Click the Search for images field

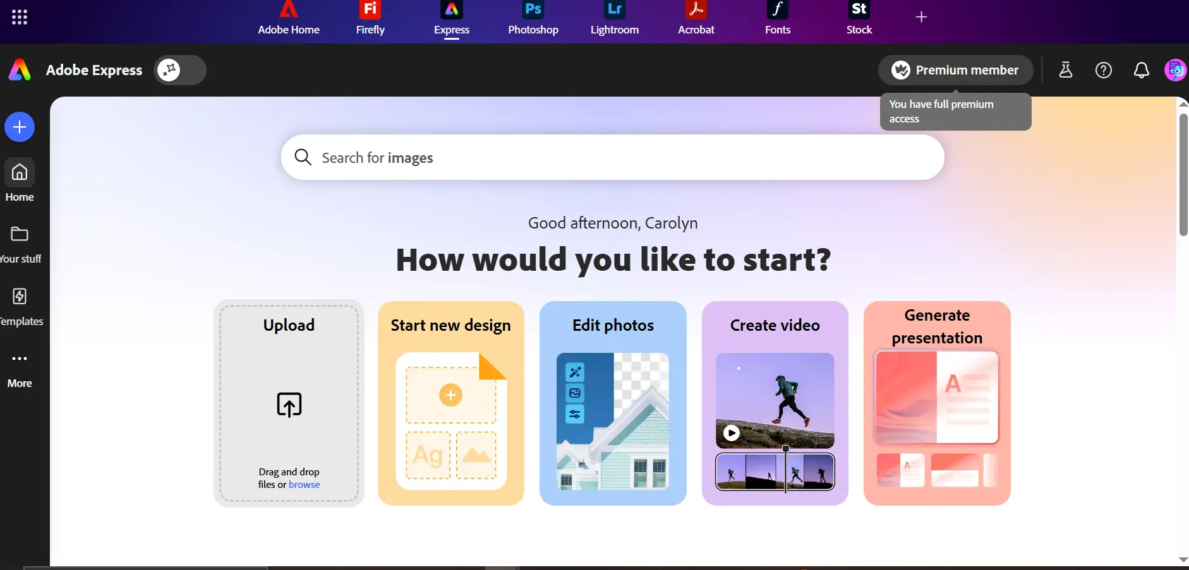point(612,157)
